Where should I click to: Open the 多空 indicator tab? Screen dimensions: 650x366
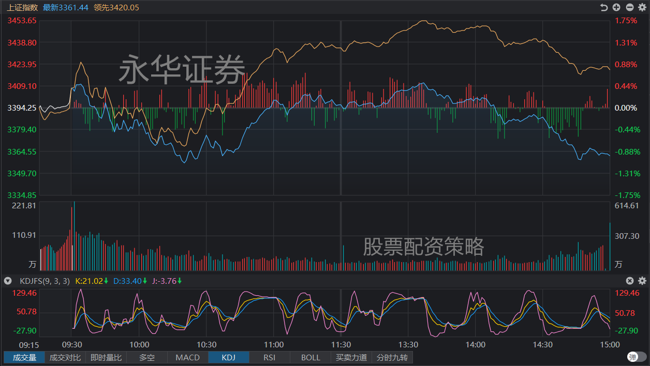pos(147,357)
